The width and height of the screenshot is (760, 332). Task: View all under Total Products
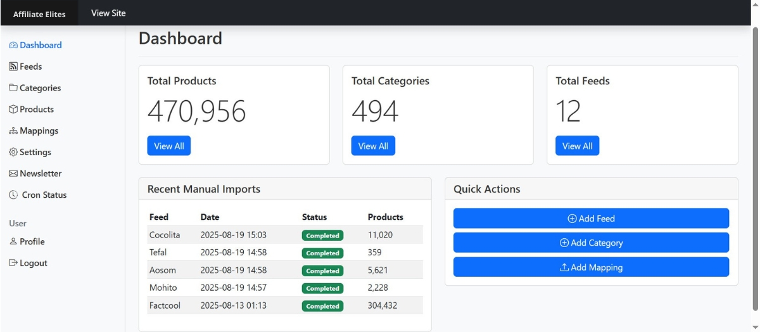tap(169, 146)
